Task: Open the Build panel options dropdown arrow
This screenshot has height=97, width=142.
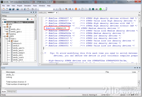Action: click(x=135, y=68)
